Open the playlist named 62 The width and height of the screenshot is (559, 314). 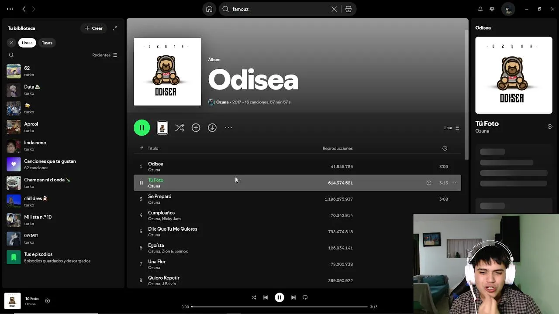pyautogui.click(x=63, y=72)
